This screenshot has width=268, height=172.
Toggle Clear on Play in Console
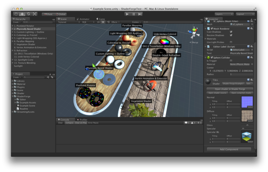point(81,123)
